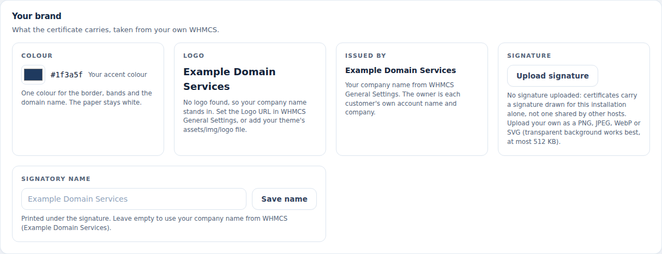Open the accent colour swatch picker

click(x=33, y=75)
